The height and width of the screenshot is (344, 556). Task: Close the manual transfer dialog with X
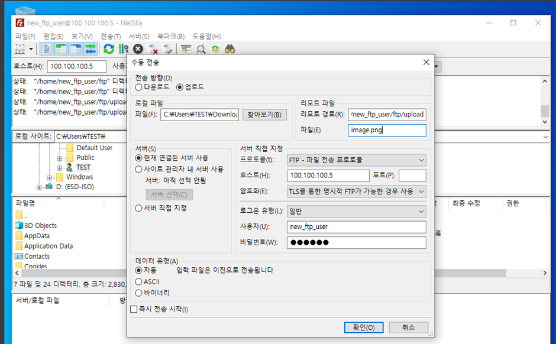click(x=426, y=62)
